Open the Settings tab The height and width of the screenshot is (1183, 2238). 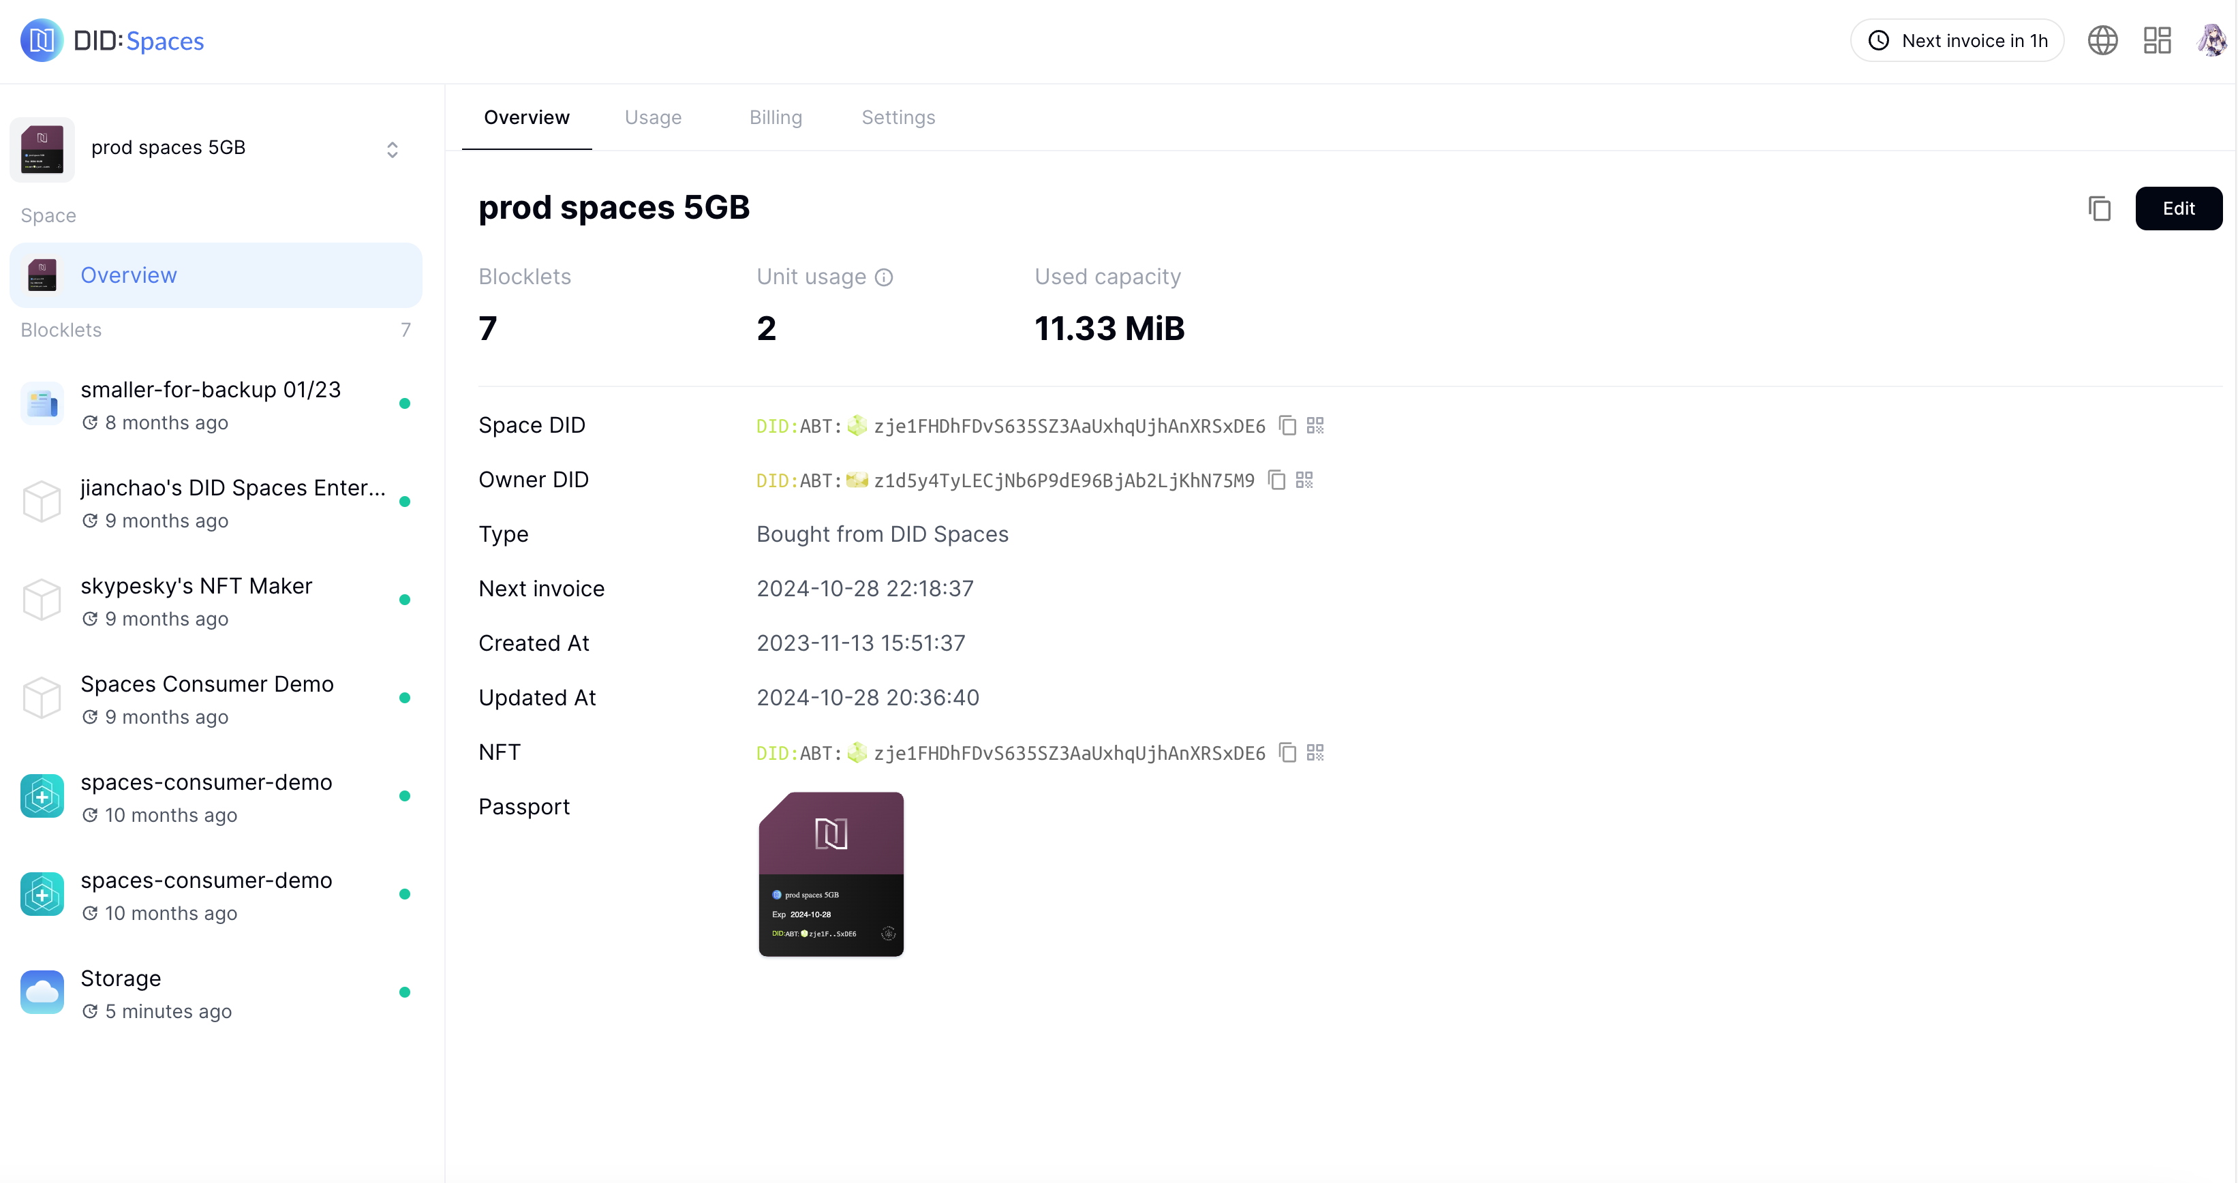[x=898, y=117]
